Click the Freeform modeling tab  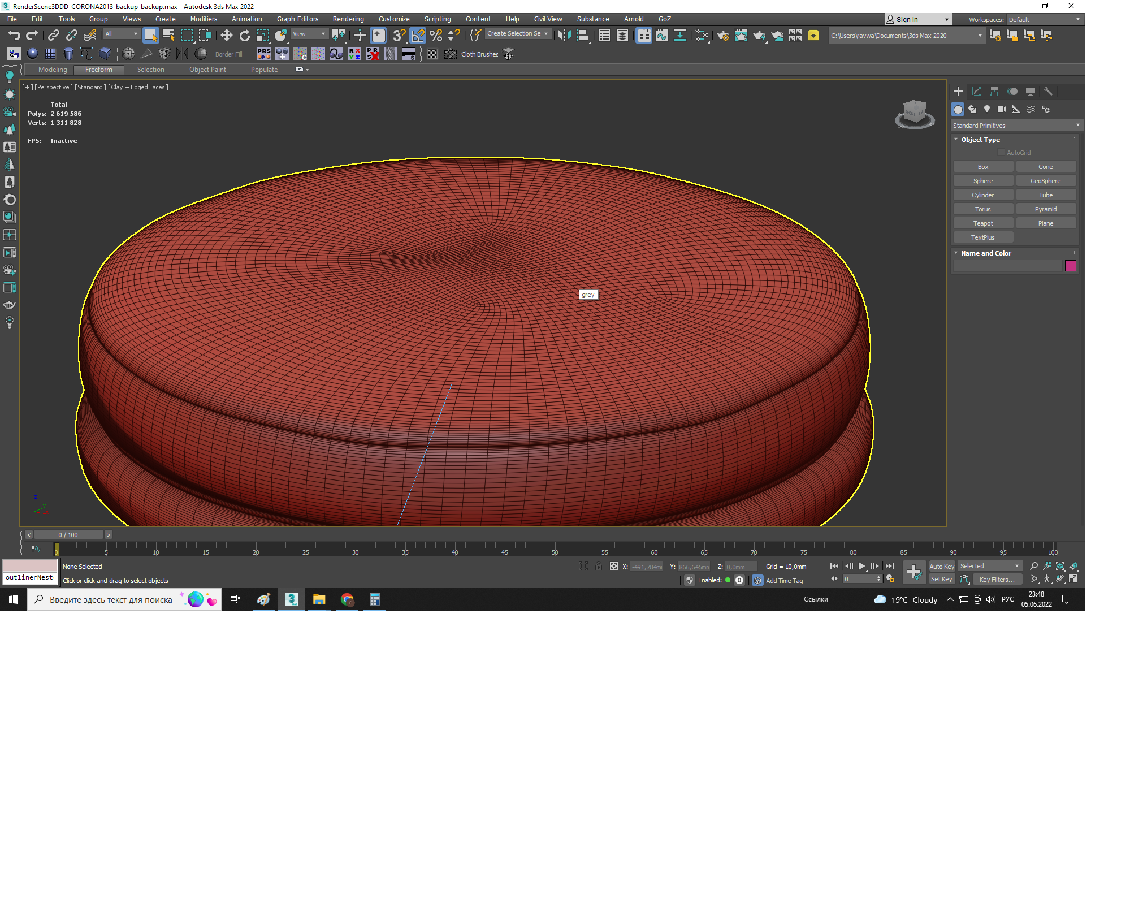99,70
